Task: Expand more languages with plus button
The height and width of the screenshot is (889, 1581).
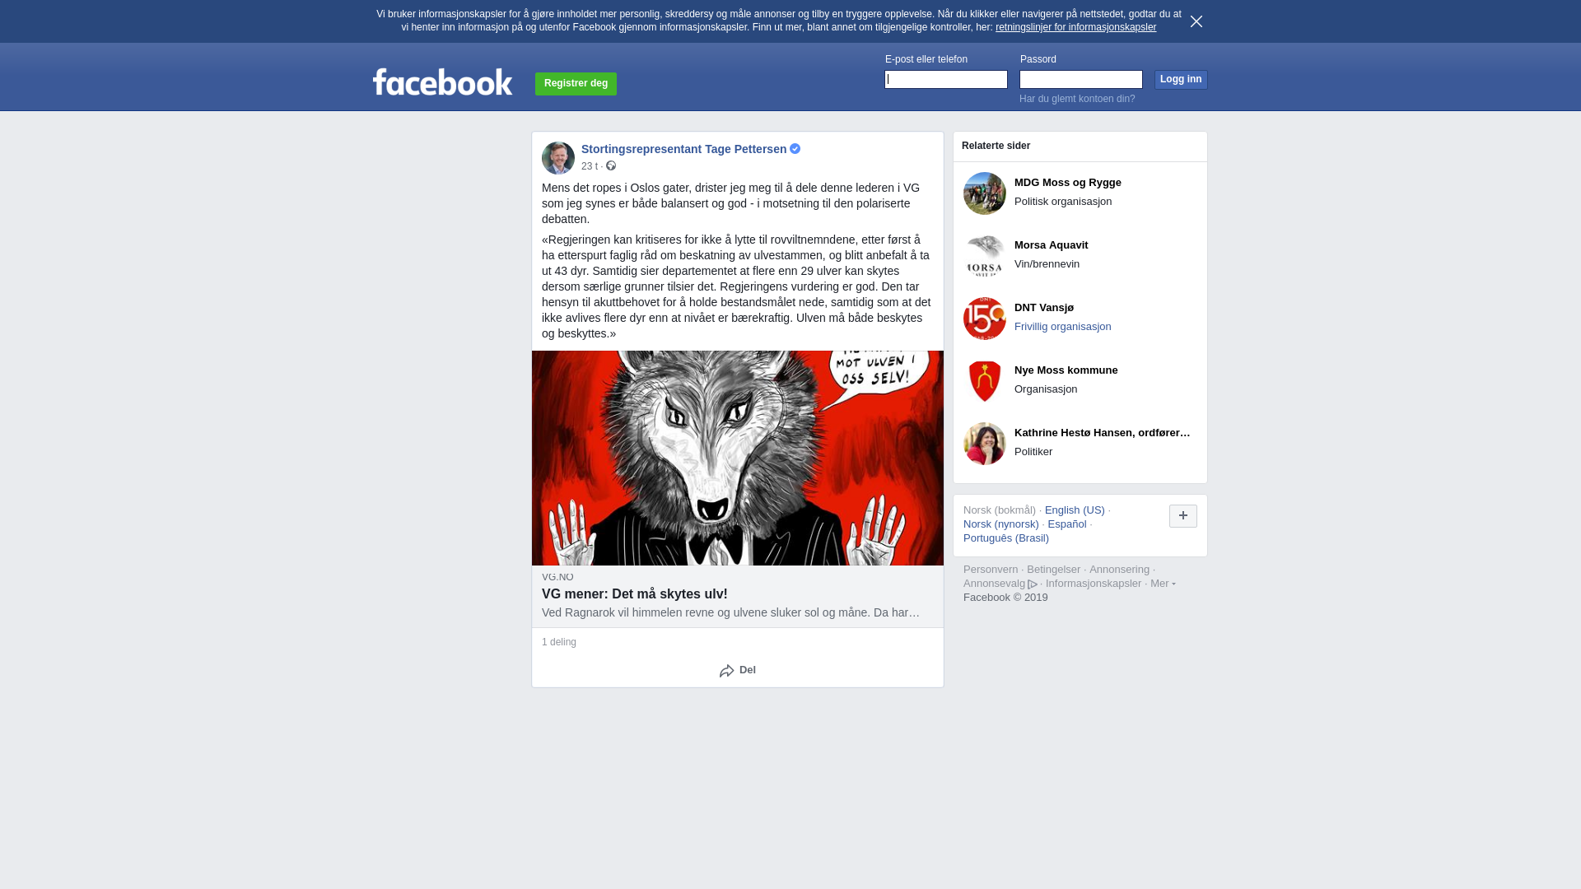Action: point(1183,516)
